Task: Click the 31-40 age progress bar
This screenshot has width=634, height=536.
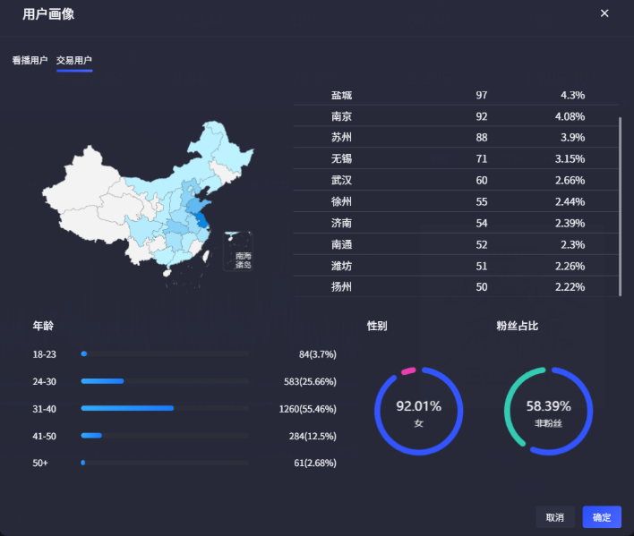Action: pos(165,408)
